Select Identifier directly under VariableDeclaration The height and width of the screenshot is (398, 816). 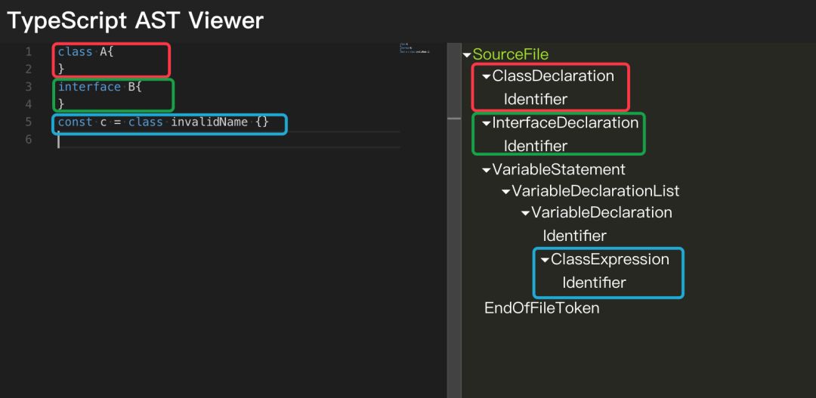coord(574,236)
